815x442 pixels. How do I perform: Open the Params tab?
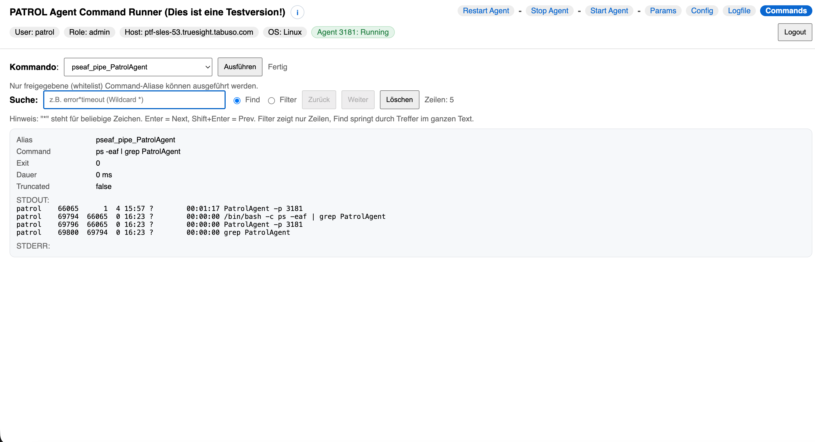(x=663, y=11)
